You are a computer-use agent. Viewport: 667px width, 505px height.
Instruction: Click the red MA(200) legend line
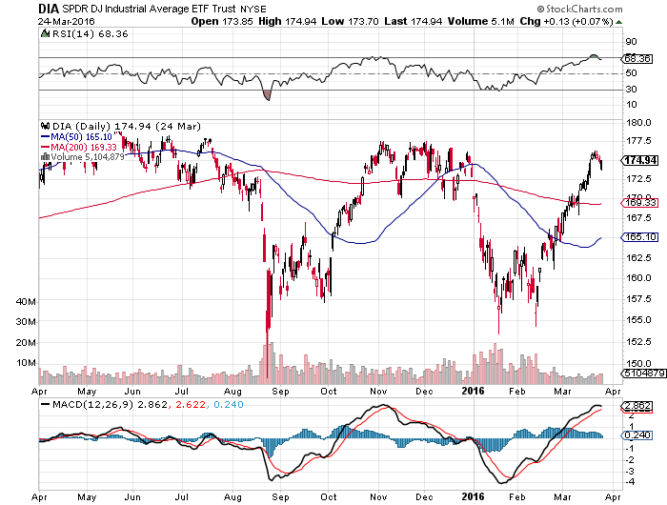45,147
